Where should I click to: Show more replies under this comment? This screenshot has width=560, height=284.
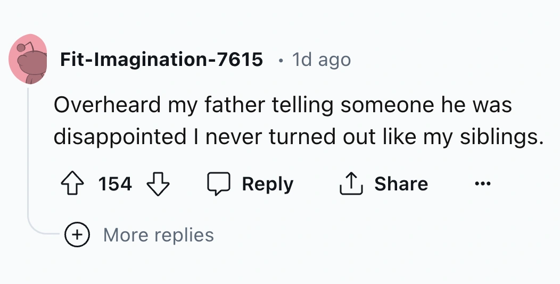point(158,235)
